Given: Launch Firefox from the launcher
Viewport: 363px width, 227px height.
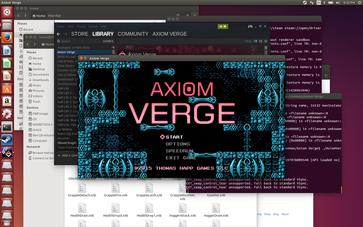Looking at the screenshot, I should (x=7, y=38).
